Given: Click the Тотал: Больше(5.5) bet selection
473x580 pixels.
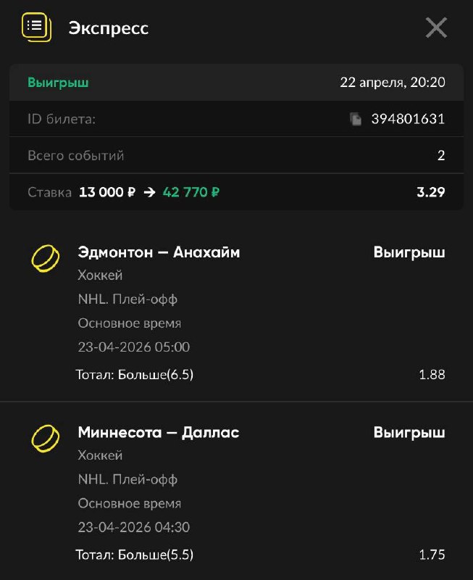Looking at the screenshot, I should pyautogui.click(x=135, y=555).
